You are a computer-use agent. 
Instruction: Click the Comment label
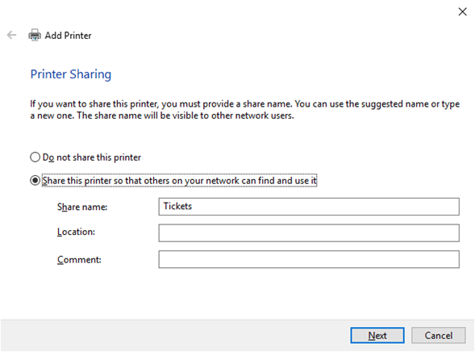click(x=79, y=260)
